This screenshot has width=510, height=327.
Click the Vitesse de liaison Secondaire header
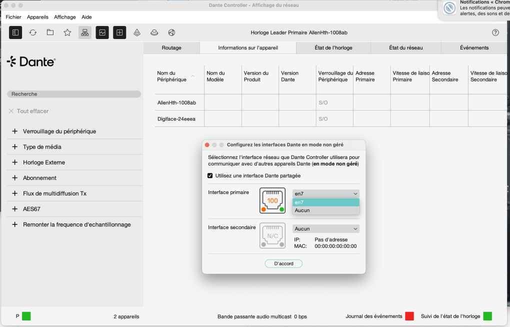(488, 76)
